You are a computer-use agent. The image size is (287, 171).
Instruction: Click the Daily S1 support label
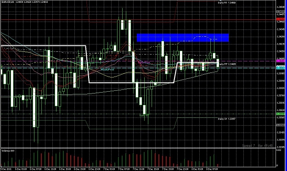tap(226, 119)
